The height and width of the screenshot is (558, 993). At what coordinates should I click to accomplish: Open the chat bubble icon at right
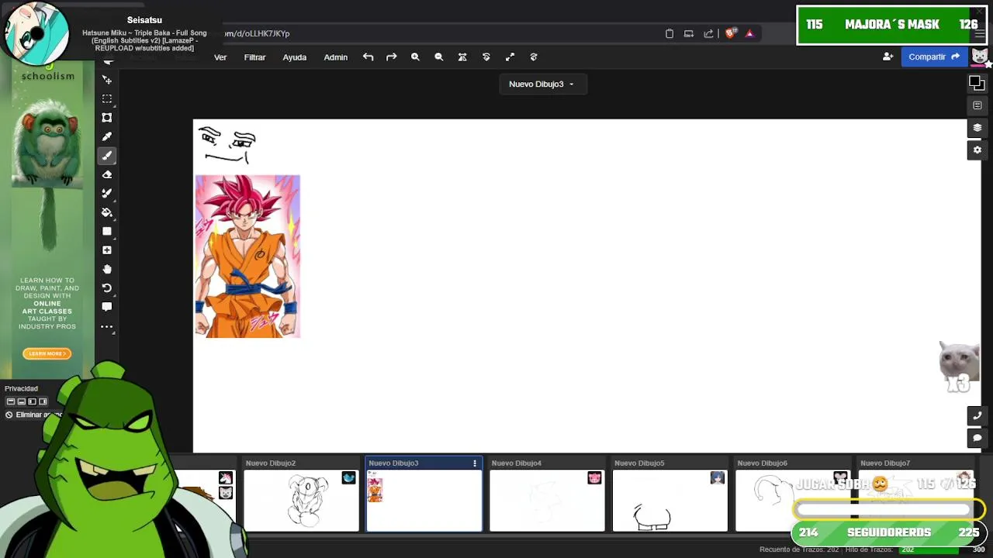(977, 438)
